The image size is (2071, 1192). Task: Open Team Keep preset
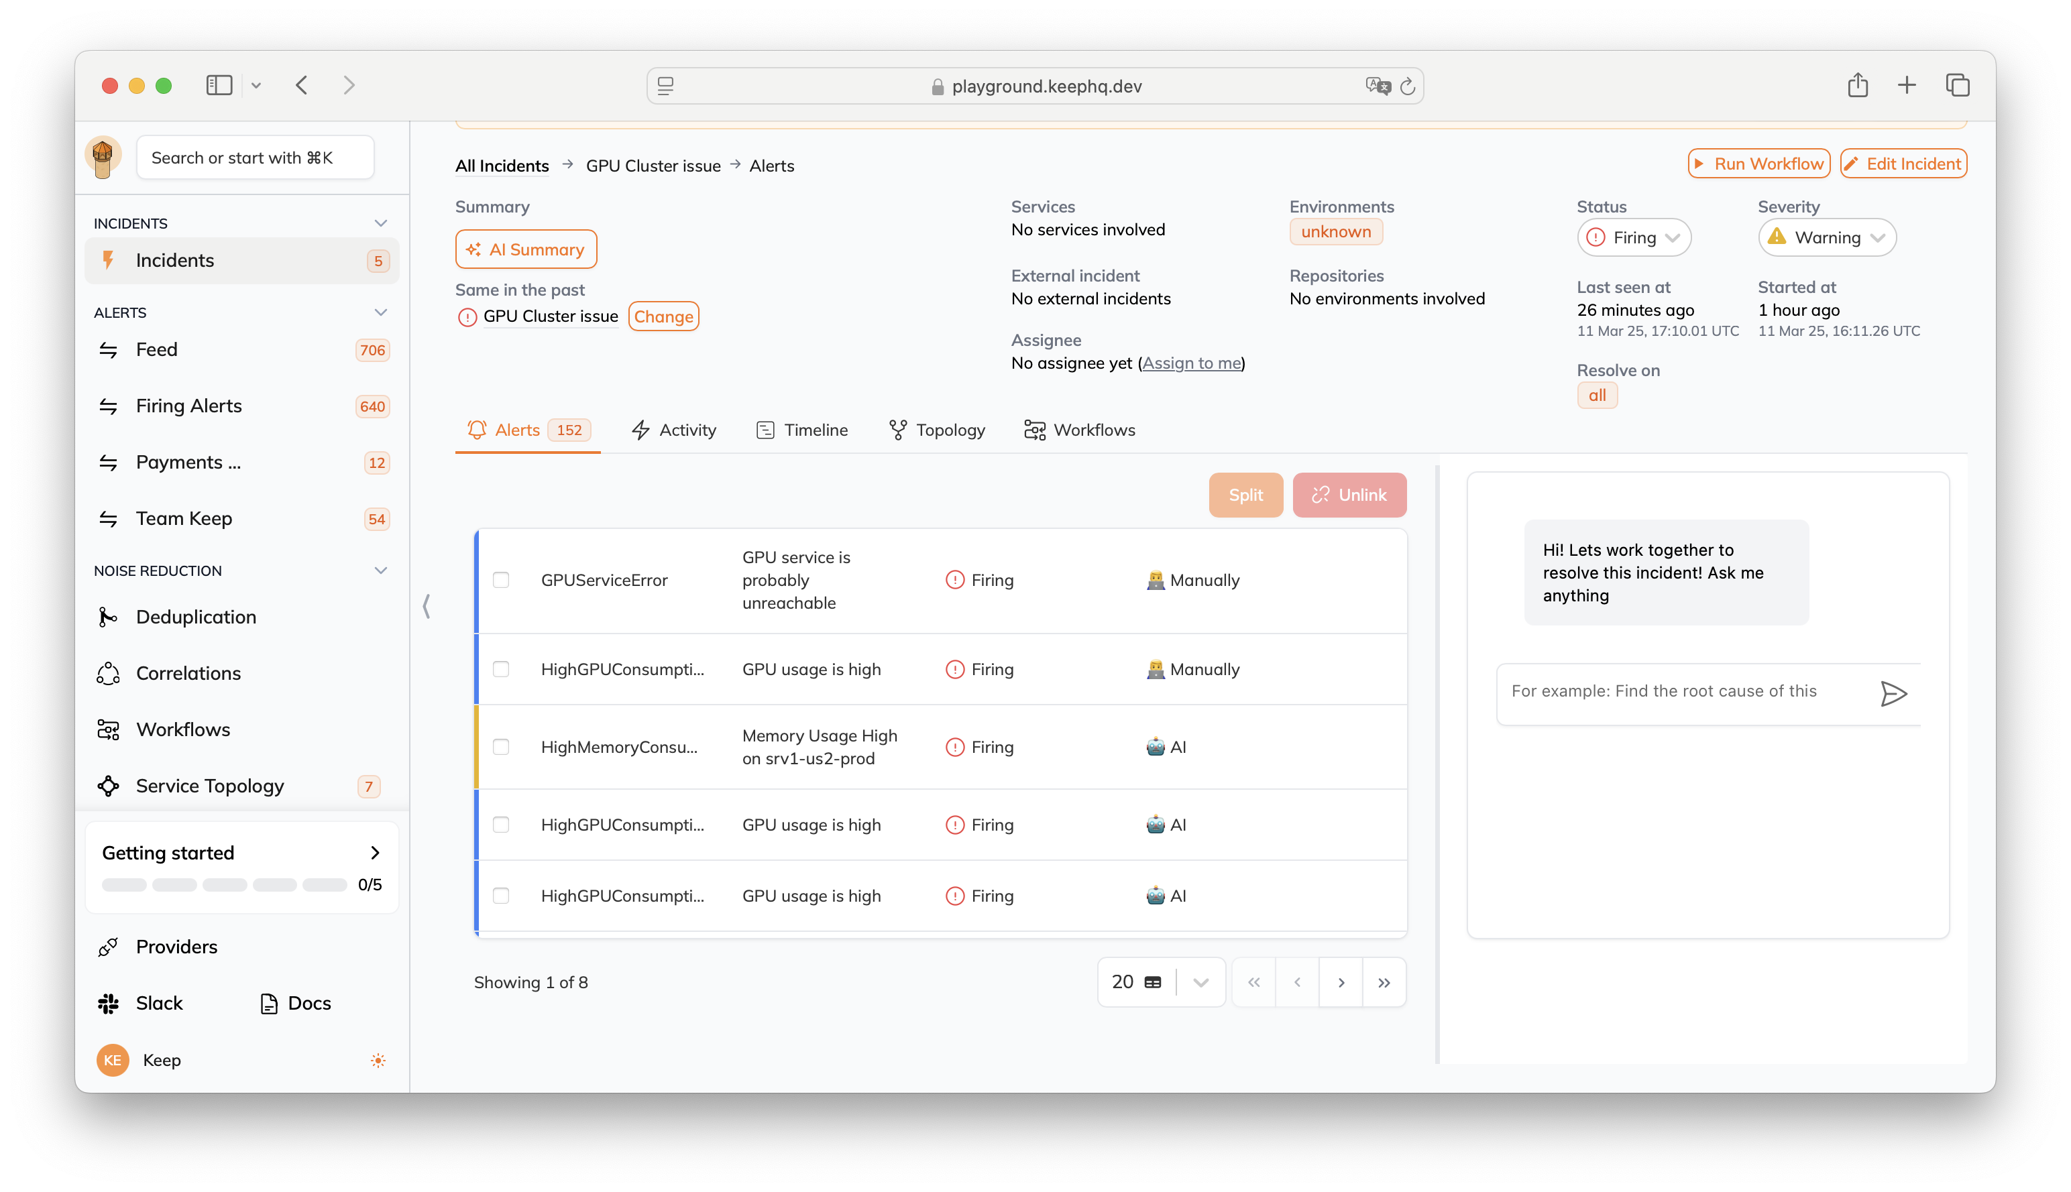241,519
